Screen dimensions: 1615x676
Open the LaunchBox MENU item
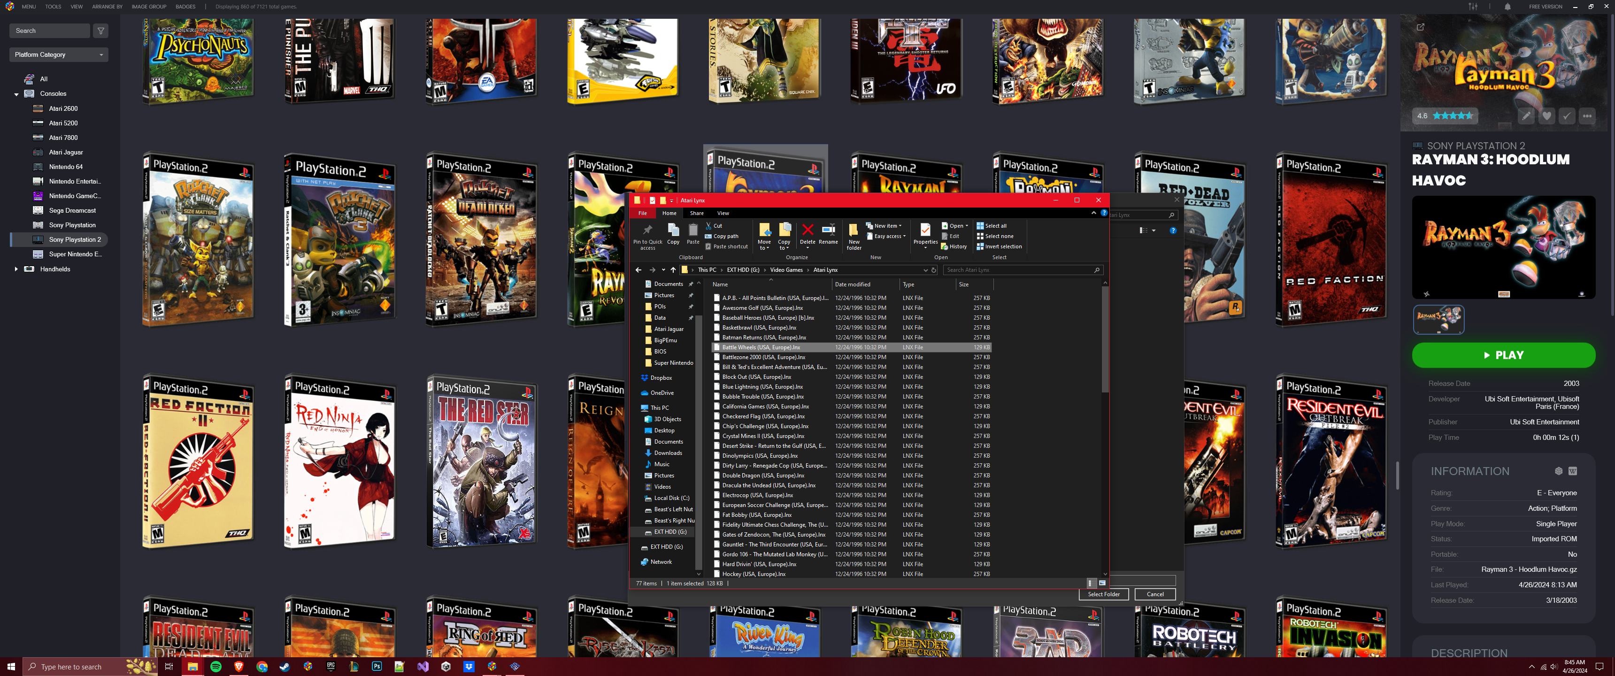[x=29, y=7]
